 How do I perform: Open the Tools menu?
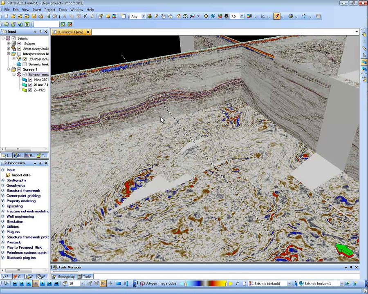63,10
